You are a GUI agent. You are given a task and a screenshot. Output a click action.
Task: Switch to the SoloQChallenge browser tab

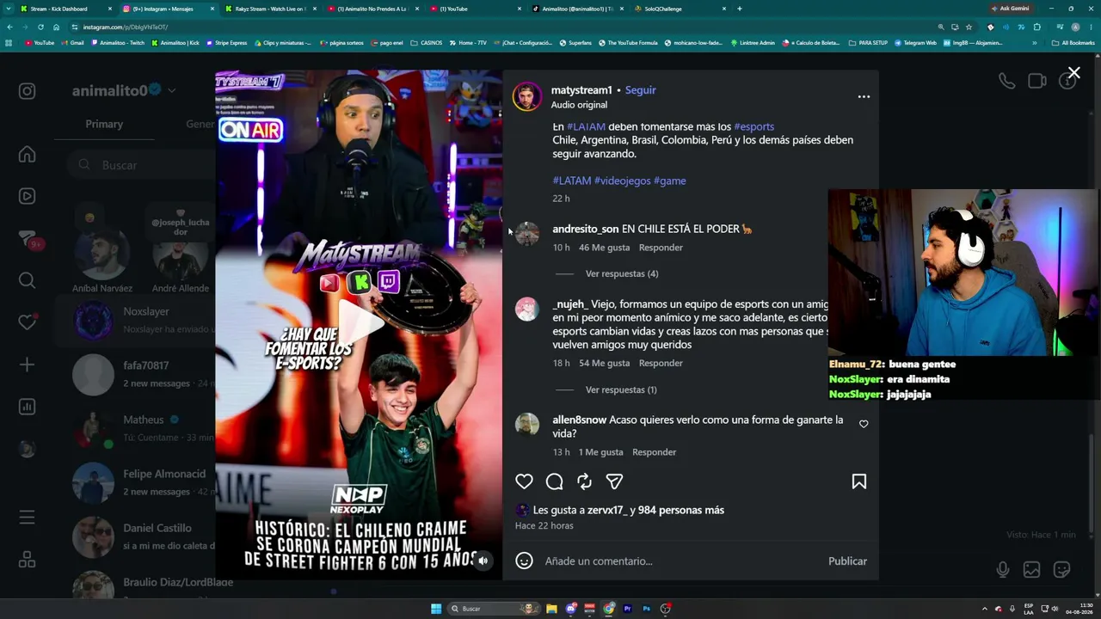681,9
